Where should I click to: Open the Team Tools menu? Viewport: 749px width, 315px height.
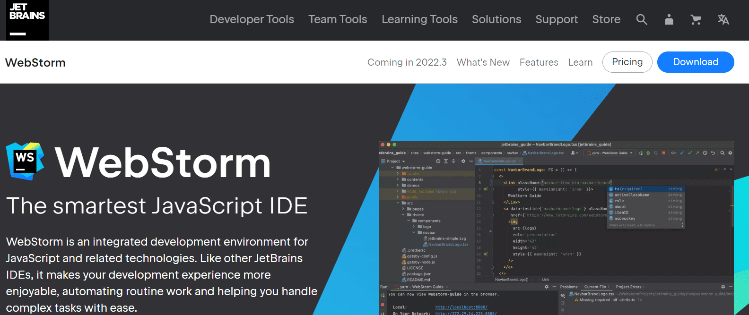coord(338,19)
